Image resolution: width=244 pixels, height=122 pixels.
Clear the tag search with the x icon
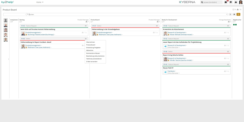coord(226,14)
